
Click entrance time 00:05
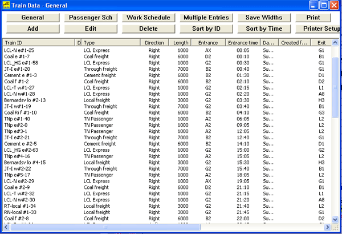(243, 50)
